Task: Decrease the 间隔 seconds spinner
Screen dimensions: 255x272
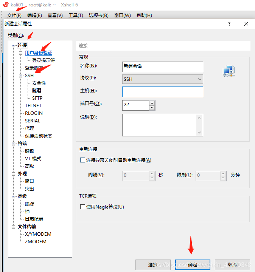Action: click(x=152, y=178)
